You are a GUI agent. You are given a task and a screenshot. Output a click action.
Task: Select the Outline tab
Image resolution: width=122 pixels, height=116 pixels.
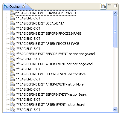point(14,7)
